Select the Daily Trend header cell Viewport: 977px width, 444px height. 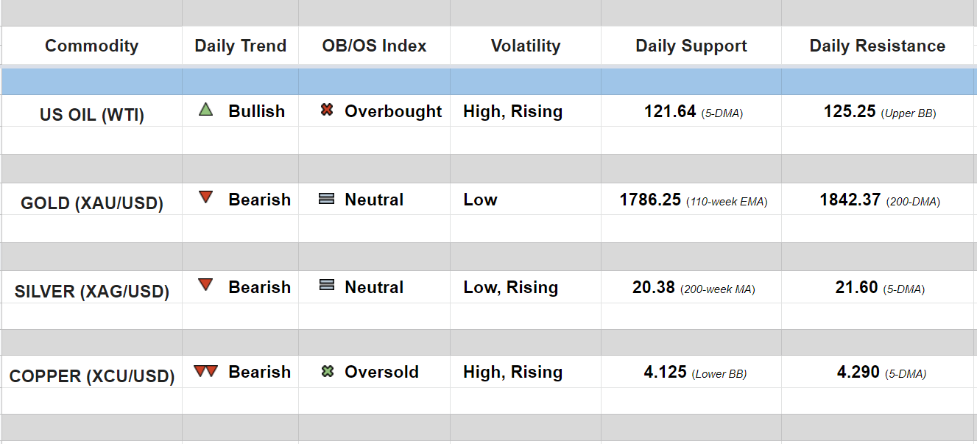(x=240, y=46)
